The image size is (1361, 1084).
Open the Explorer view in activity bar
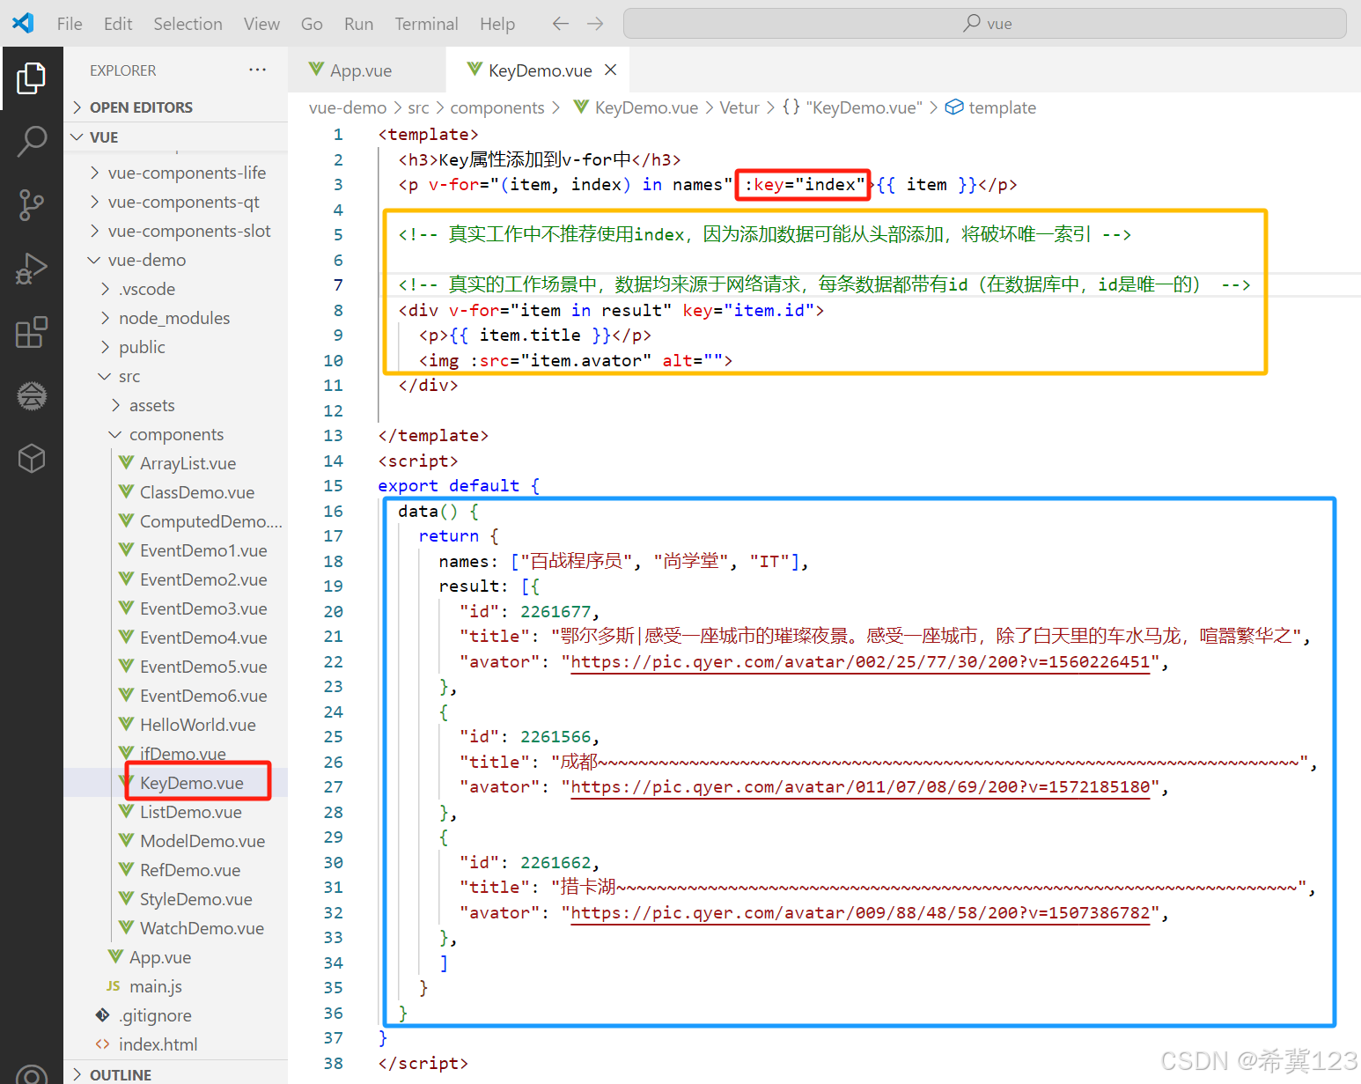[31, 78]
